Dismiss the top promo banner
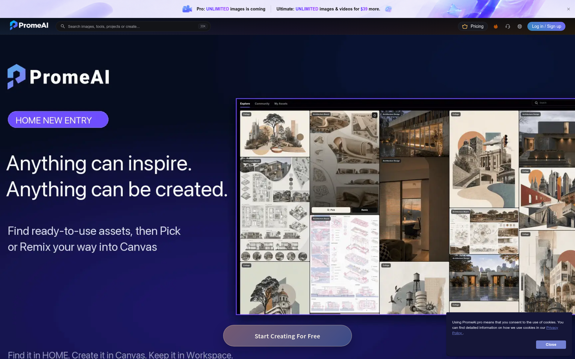The height and width of the screenshot is (359, 575). tap(568, 9)
